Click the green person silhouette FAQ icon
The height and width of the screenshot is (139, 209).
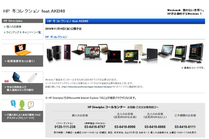(x=22, y=105)
